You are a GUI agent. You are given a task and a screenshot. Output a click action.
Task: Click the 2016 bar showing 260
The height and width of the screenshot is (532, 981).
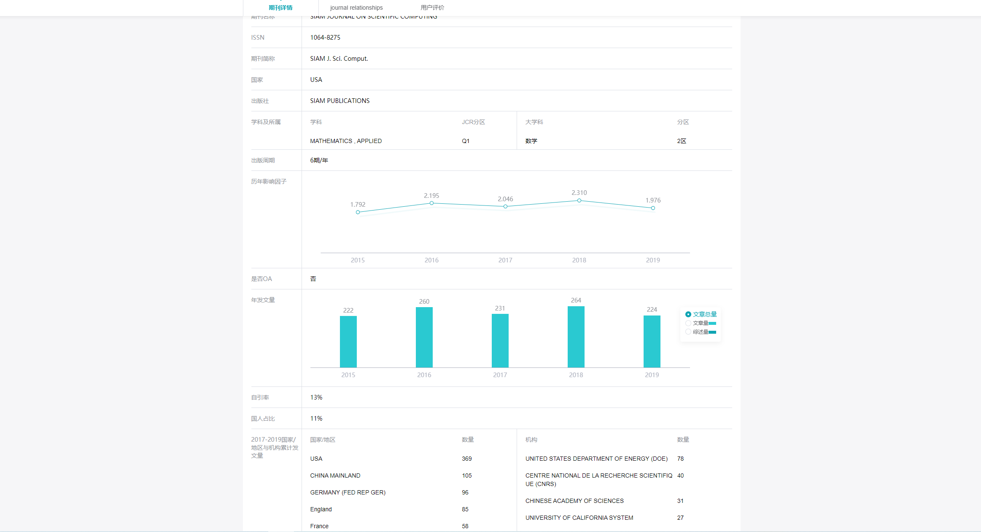pyautogui.click(x=424, y=338)
